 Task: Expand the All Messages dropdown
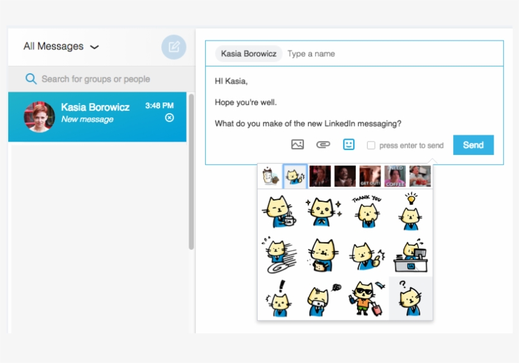click(x=61, y=46)
